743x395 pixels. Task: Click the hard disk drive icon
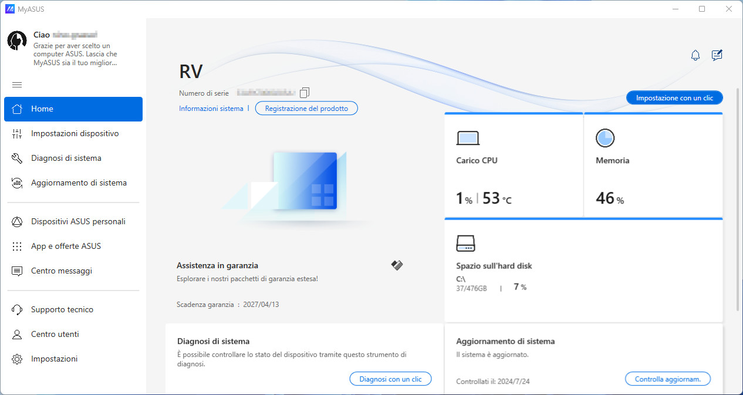point(466,243)
